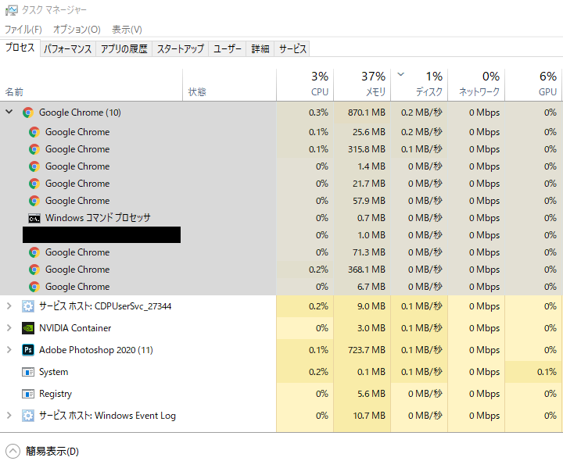Click the 3.0 MB memory value

(371, 328)
